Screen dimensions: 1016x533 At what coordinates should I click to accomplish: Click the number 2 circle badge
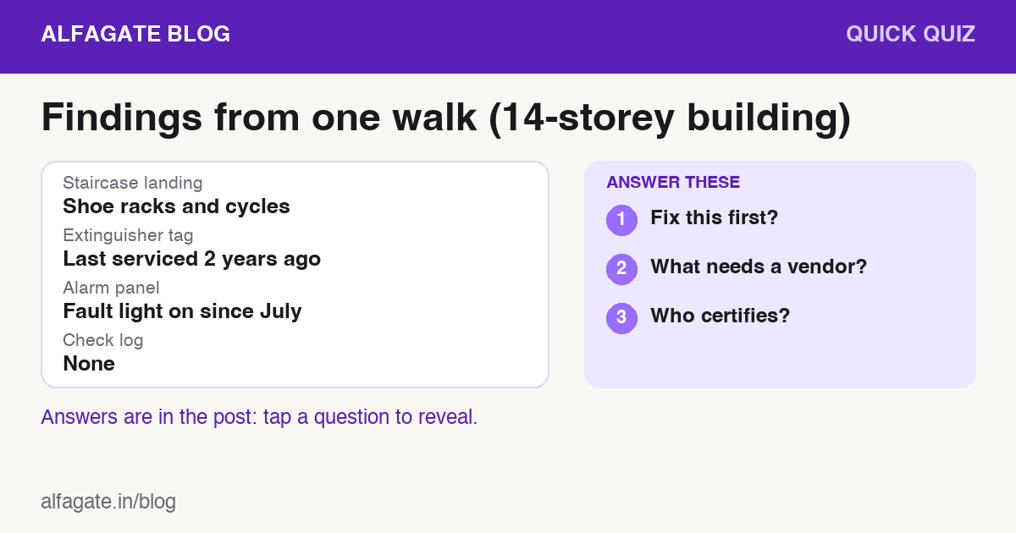point(621,269)
